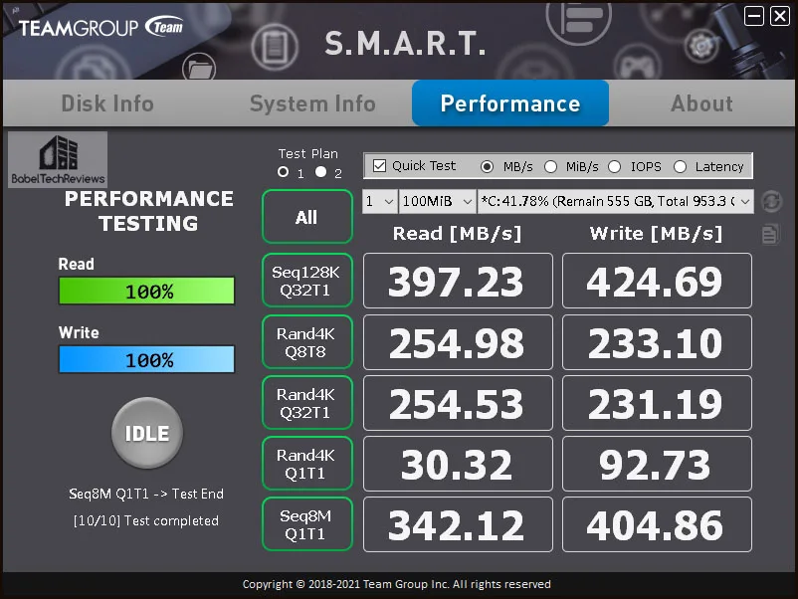Viewport: 798px width, 599px height.
Task: Click the copyright notice text
Action: pos(396,584)
